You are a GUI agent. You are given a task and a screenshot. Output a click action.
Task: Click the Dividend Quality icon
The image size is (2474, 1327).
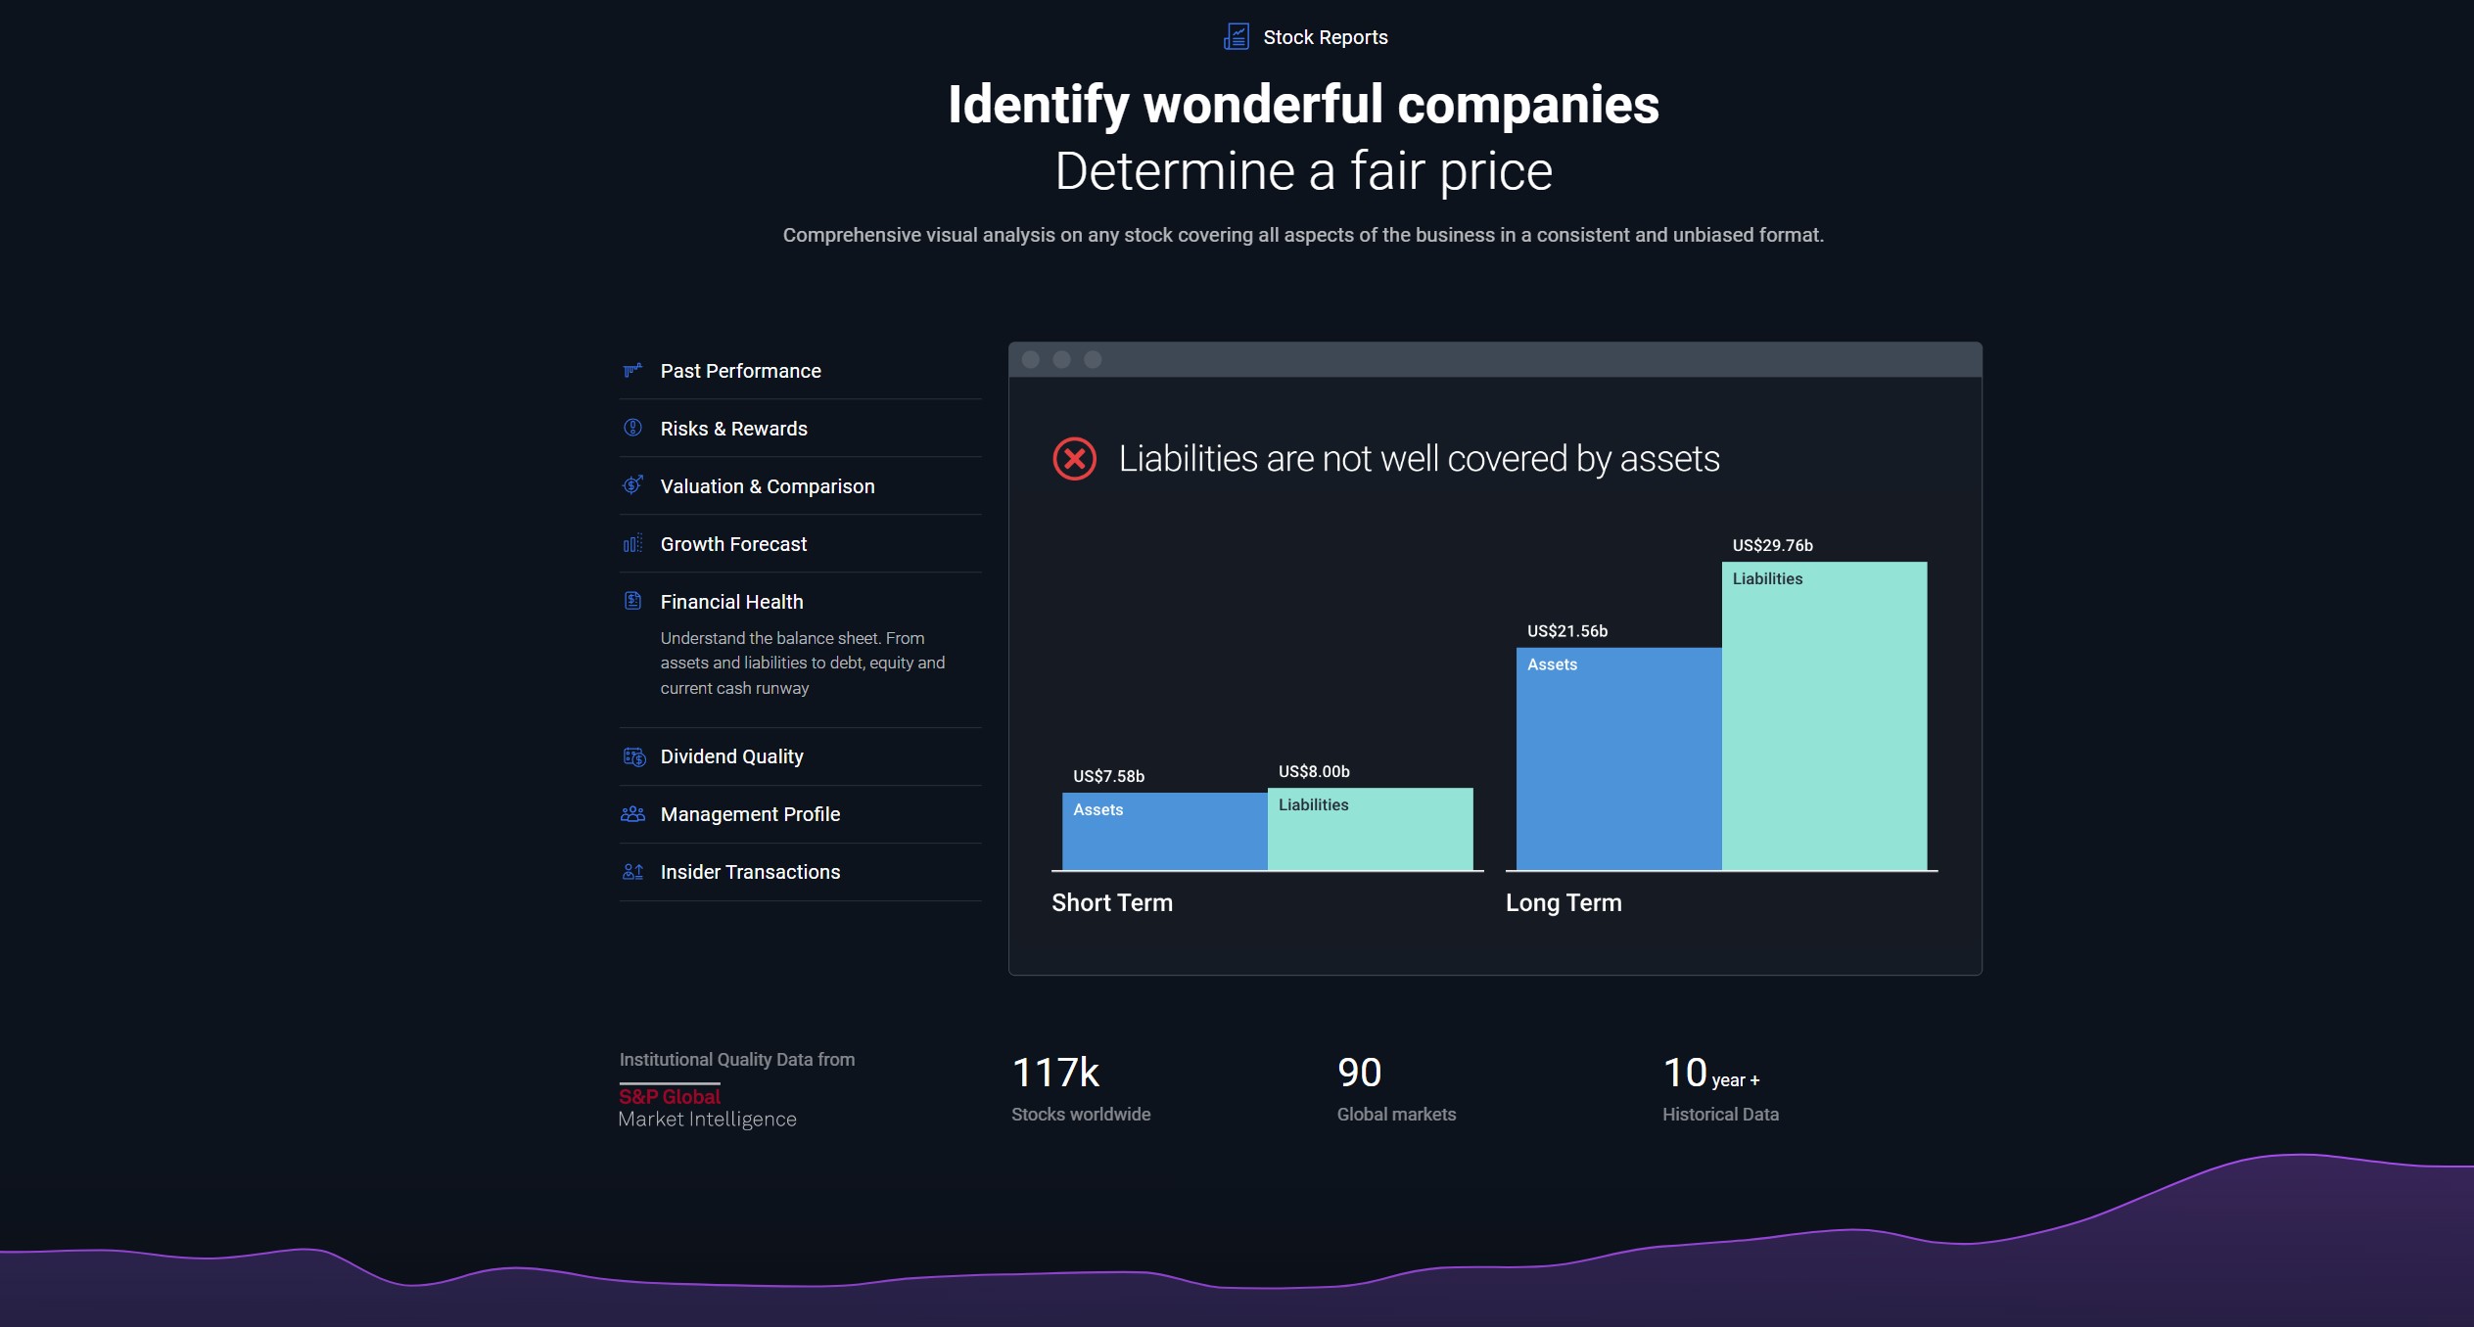pyautogui.click(x=633, y=756)
